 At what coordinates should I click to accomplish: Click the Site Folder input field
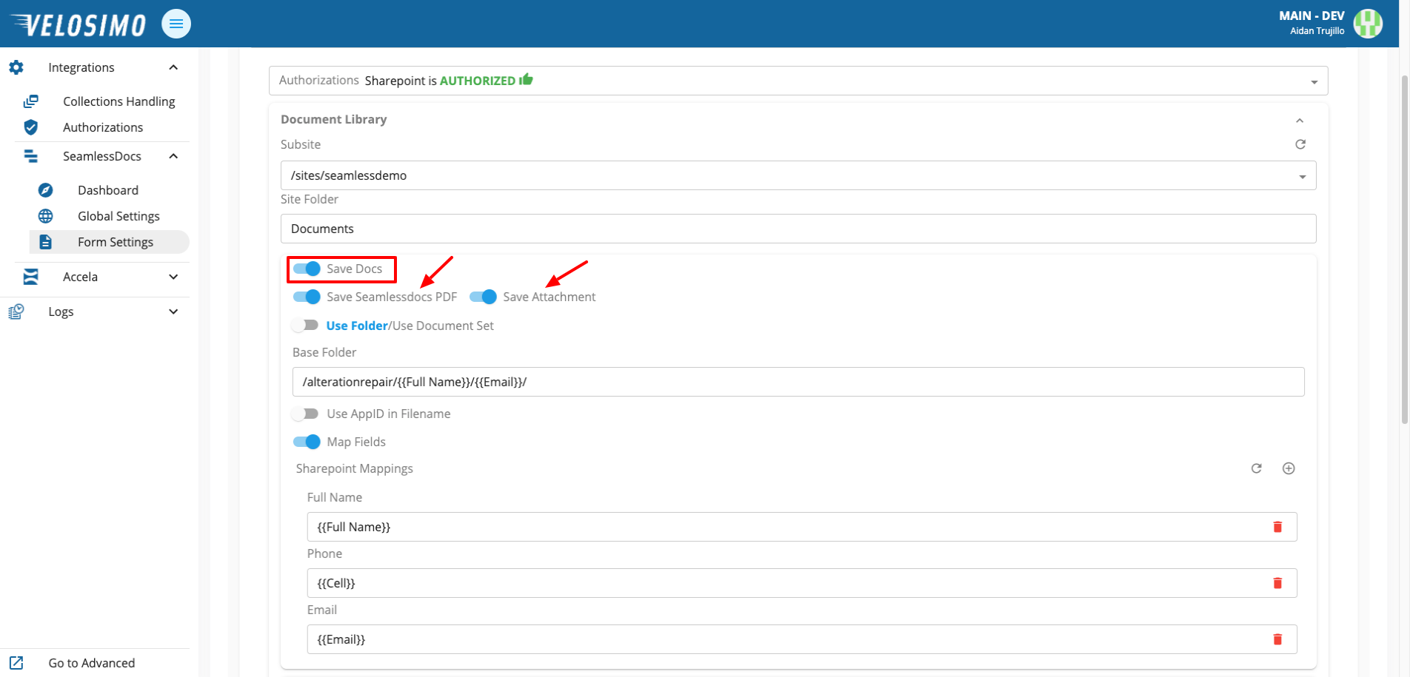[798, 229]
